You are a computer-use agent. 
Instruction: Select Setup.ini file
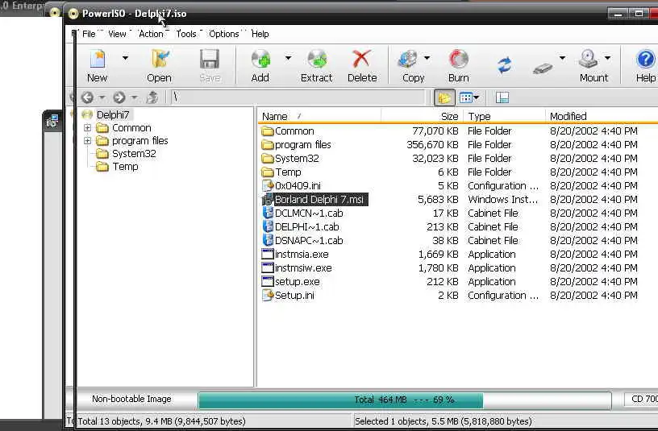click(294, 296)
